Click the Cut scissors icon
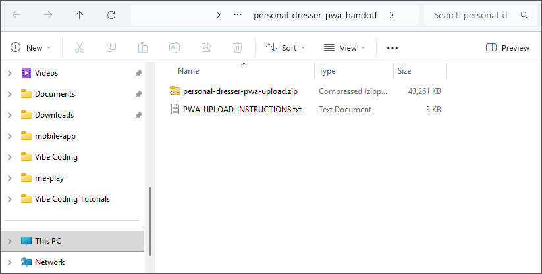 click(80, 47)
